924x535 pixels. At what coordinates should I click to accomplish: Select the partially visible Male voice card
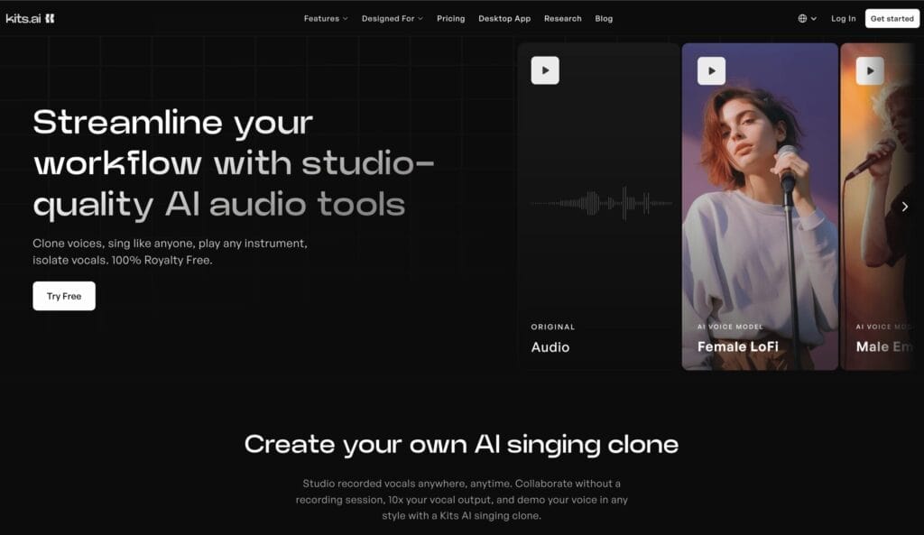click(881, 207)
